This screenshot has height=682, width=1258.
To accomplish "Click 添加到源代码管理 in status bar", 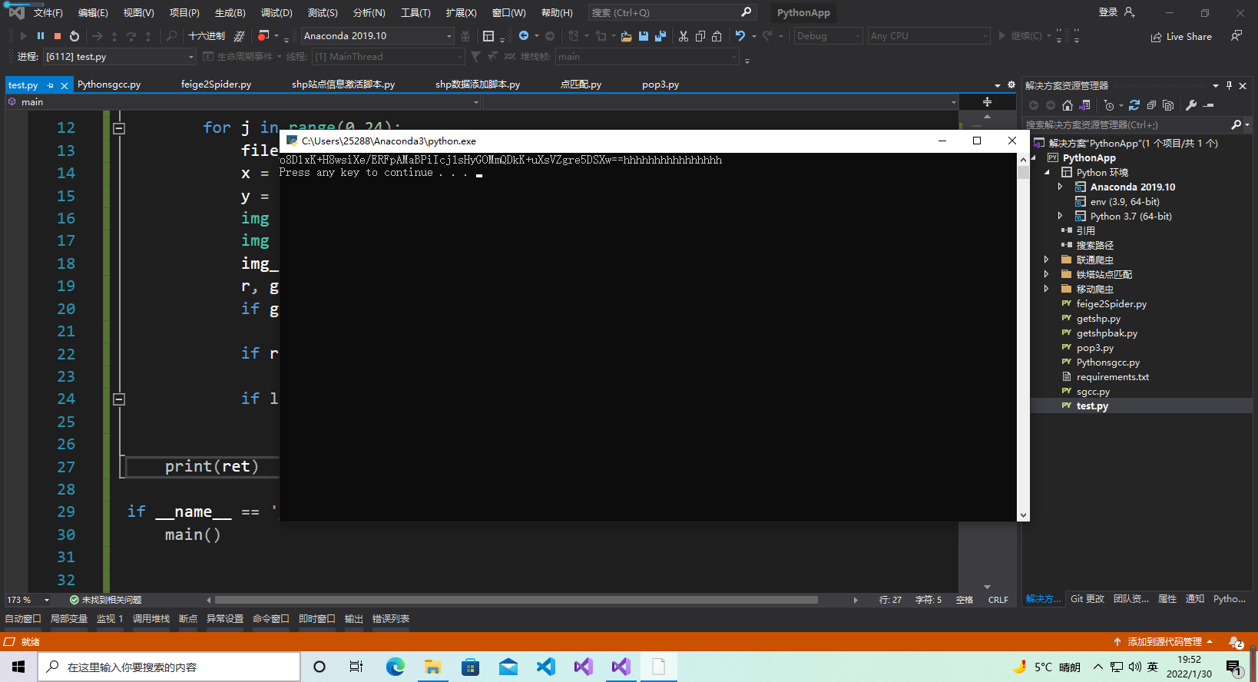I will pos(1164,642).
